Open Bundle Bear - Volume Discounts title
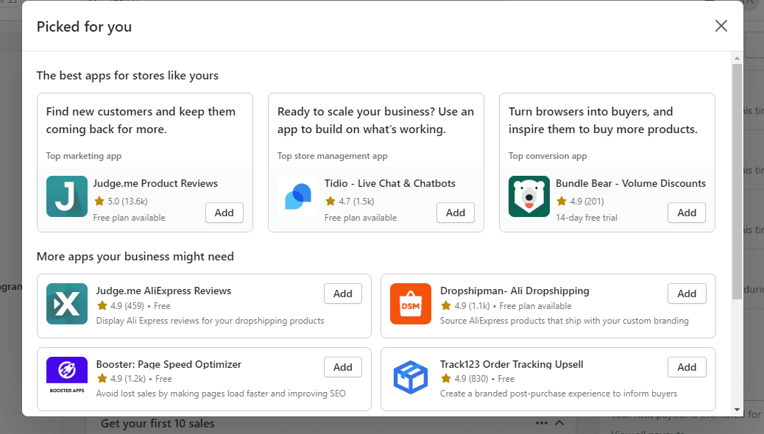This screenshot has width=764, height=434. (x=631, y=184)
